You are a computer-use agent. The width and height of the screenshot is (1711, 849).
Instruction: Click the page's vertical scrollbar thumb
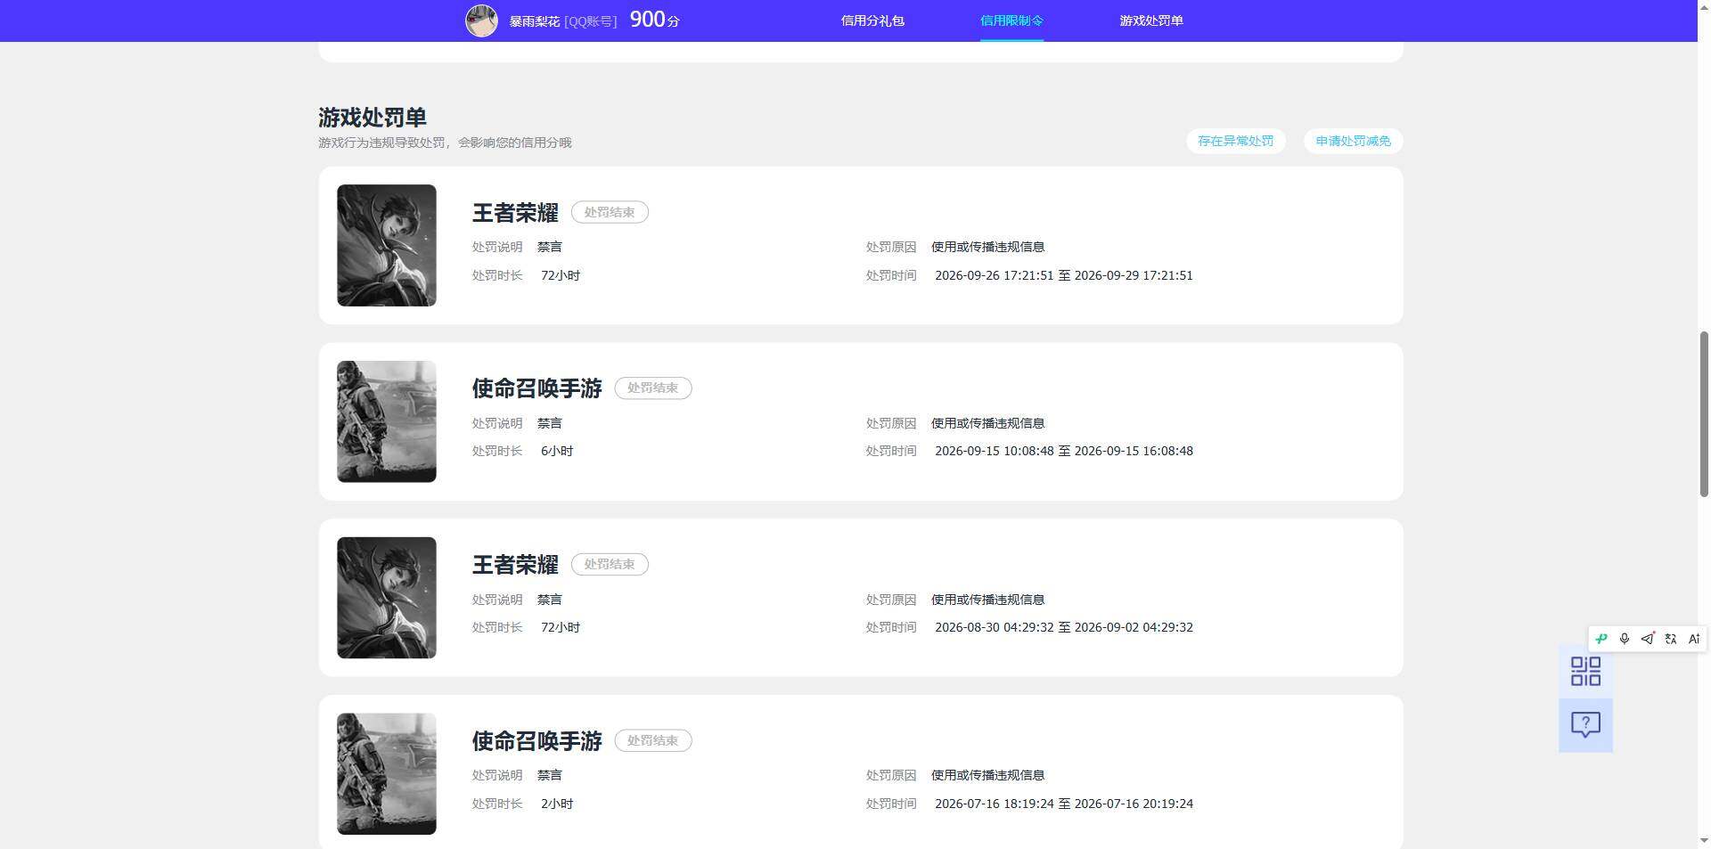[x=1704, y=413]
